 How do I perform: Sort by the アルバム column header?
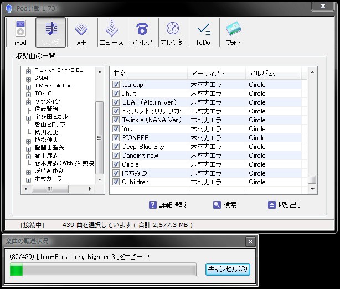[x=274, y=74]
